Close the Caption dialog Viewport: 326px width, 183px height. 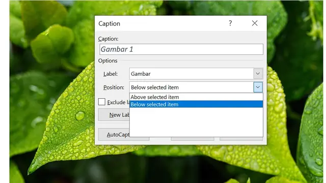[255, 23]
